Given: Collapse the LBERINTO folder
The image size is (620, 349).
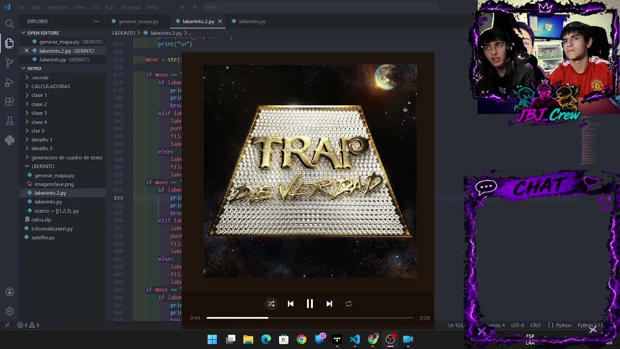Looking at the screenshot, I should point(63,166).
